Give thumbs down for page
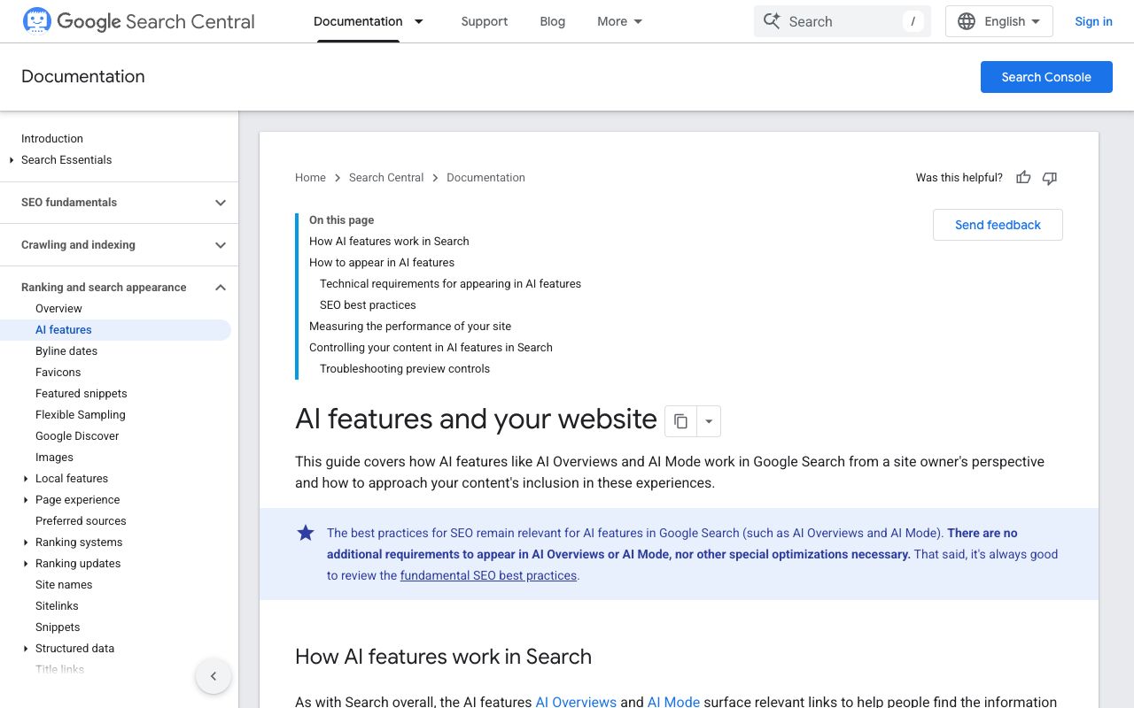Screen dimensions: 1134x708 point(1050,178)
